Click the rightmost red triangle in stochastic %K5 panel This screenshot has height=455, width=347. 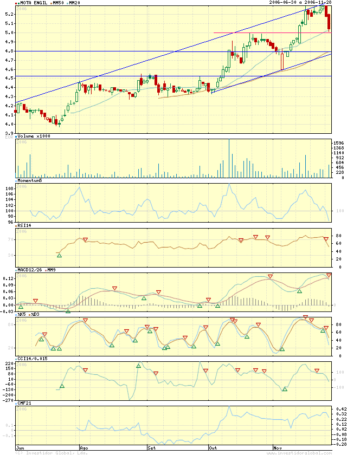coord(326,328)
